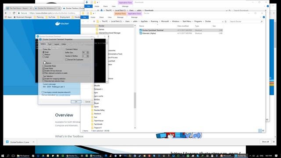
Task: Open Recording taskbar button
Action: click(96, 156)
